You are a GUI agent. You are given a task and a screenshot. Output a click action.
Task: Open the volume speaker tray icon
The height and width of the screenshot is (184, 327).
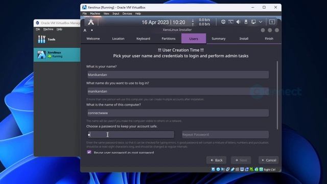point(238,22)
